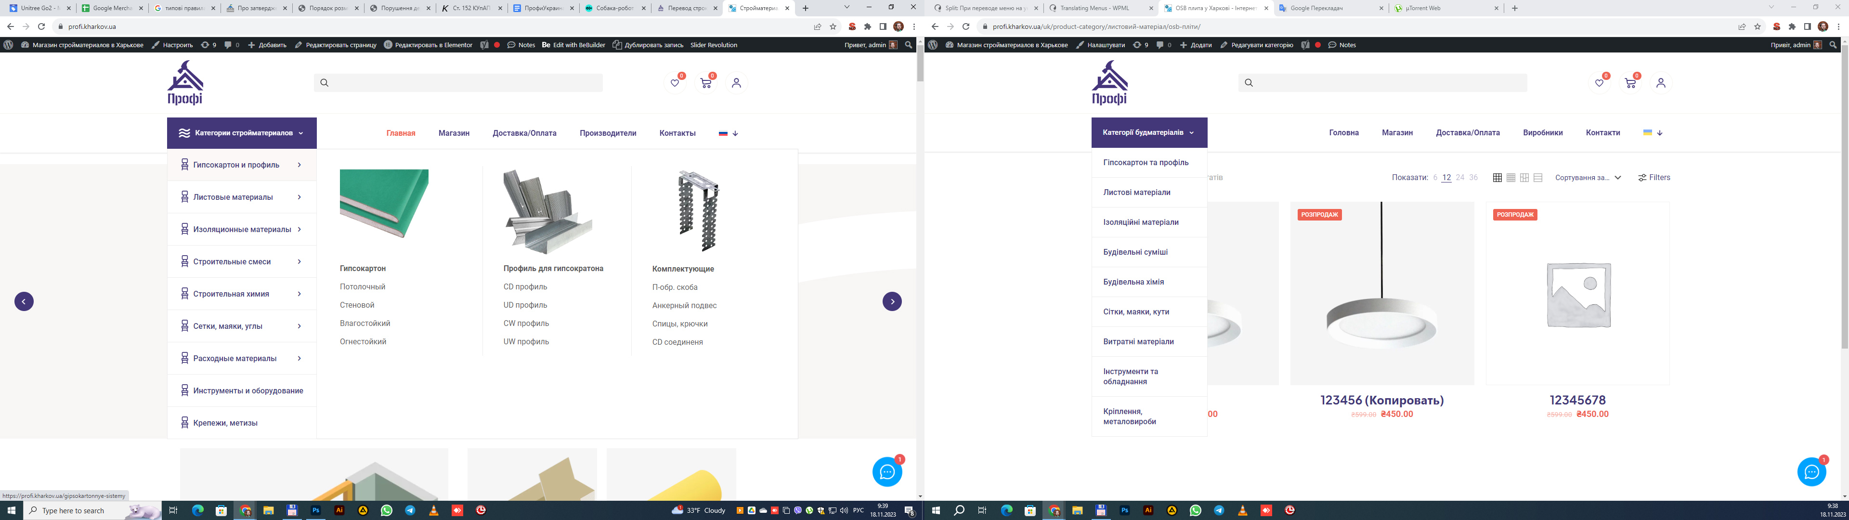
Task: Open the Головна menu item
Action: coord(1344,133)
